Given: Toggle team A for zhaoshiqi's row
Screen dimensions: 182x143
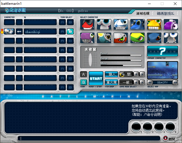Looking at the screenshot, I should tap(63, 31).
